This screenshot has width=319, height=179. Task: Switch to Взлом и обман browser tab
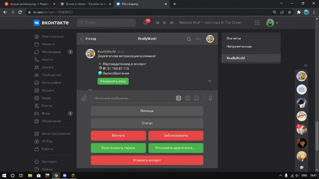coord(85,4)
